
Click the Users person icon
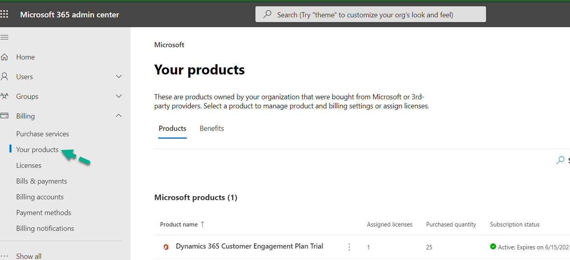tap(4, 77)
